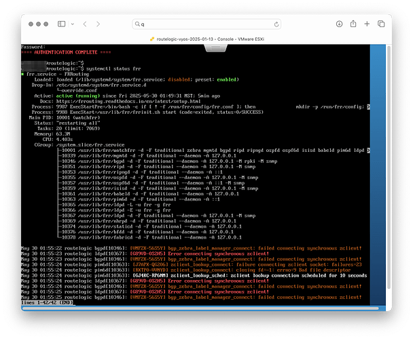
Task: Open the sidebar options dropdown chevron
Action: (x=73, y=24)
